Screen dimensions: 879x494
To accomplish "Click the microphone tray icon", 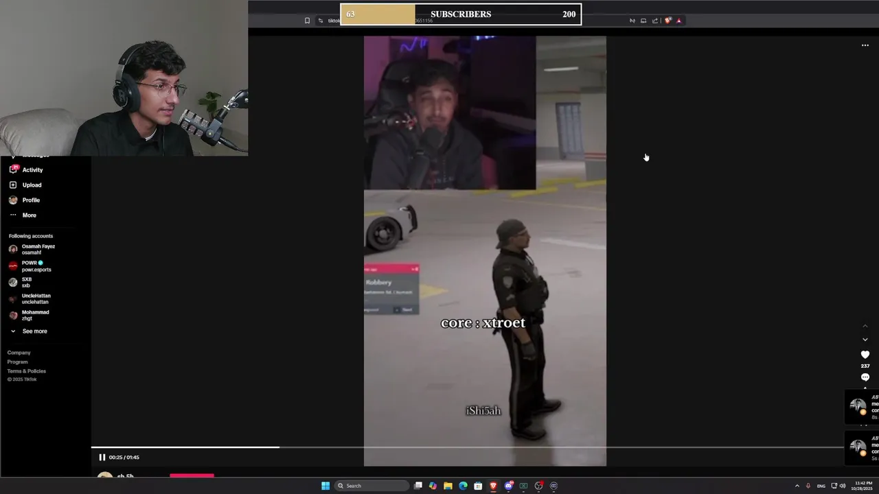I will (808, 486).
